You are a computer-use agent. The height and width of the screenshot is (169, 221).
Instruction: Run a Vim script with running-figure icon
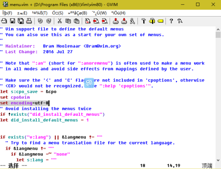point(132,21)
